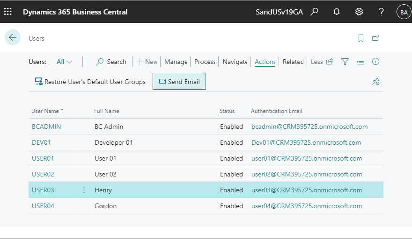Search the Users list
412x239 pixels.
coord(111,62)
